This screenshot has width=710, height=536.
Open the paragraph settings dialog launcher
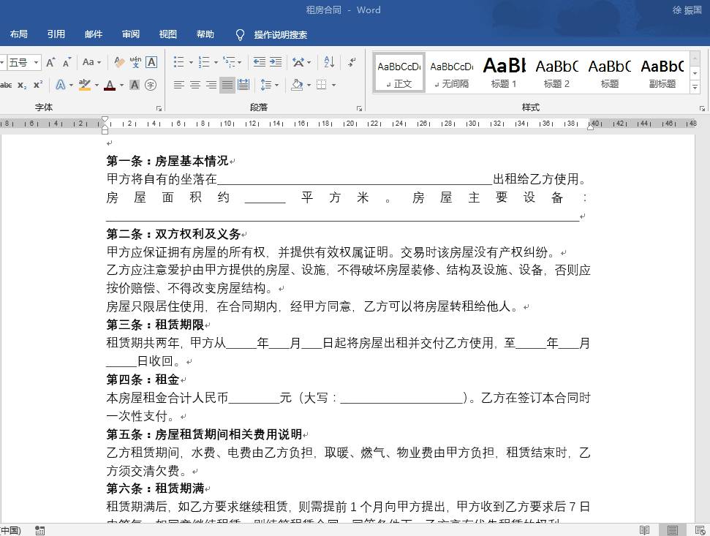pyautogui.click(x=359, y=108)
